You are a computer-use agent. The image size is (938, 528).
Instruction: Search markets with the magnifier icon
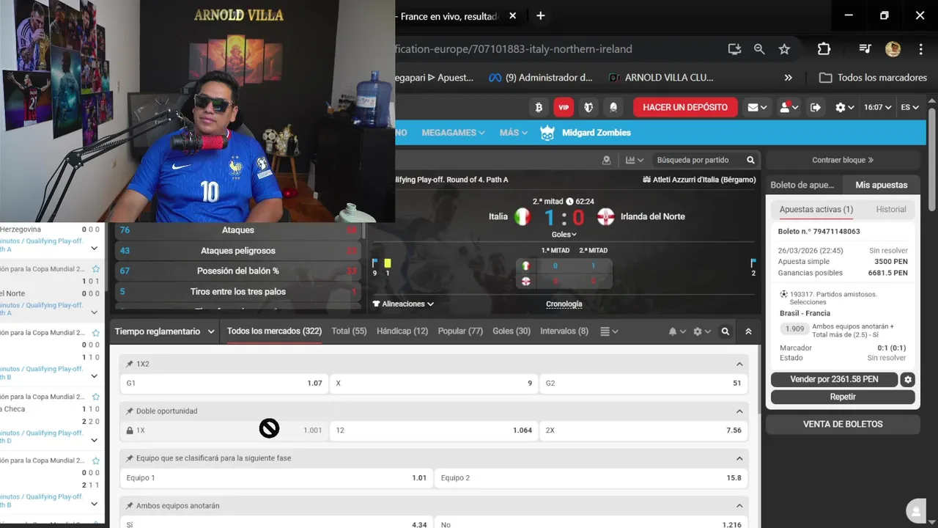pyautogui.click(x=725, y=331)
